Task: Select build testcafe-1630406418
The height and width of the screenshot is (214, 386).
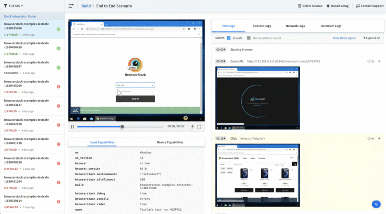Action: [32, 49]
